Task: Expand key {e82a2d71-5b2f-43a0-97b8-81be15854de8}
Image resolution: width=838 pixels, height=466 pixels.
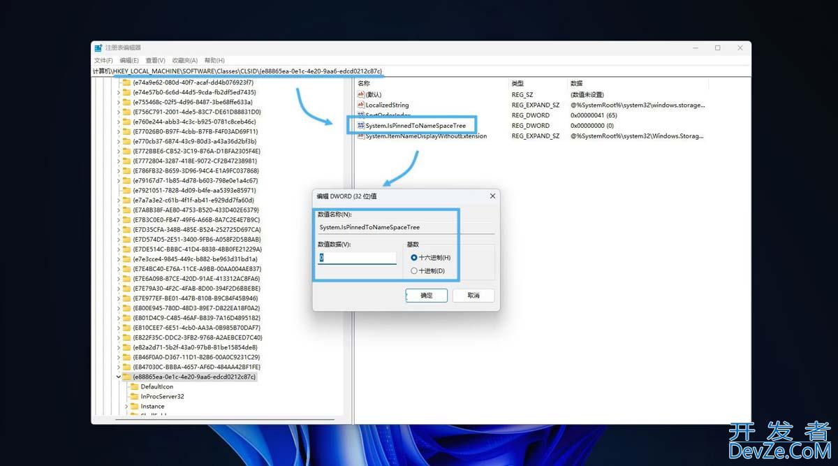Action: coord(117,347)
